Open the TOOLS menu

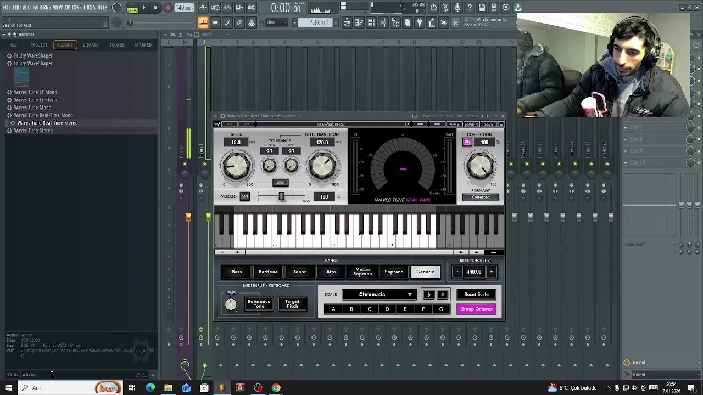[90, 8]
